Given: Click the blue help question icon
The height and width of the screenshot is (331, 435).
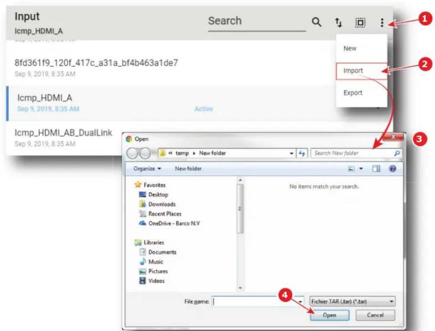Looking at the screenshot, I should (393, 168).
